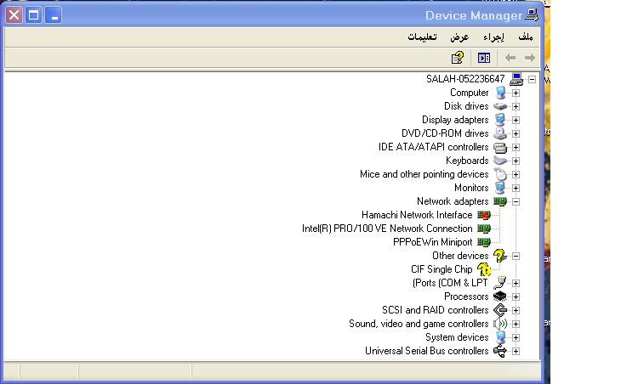Click the CIF Single Chip warning icon
The height and width of the screenshot is (384, 621).
[x=484, y=269]
